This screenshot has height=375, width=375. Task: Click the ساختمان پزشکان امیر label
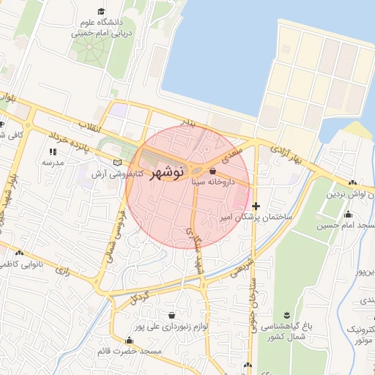(256, 218)
